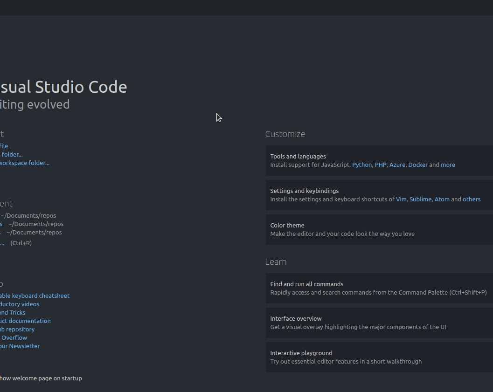Open the Color theme card
This screenshot has height=392, width=493.
pos(379,229)
